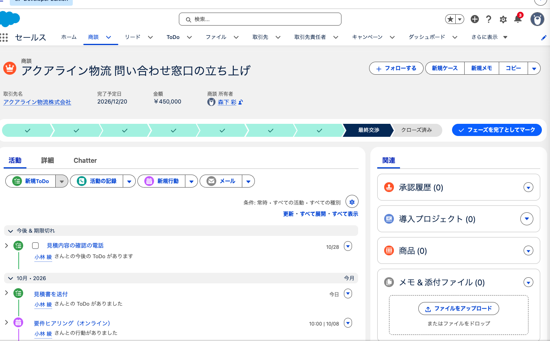Click the 承認履歴 stamp icon
Screen dimensions: 550x341
tap(389, 187)
